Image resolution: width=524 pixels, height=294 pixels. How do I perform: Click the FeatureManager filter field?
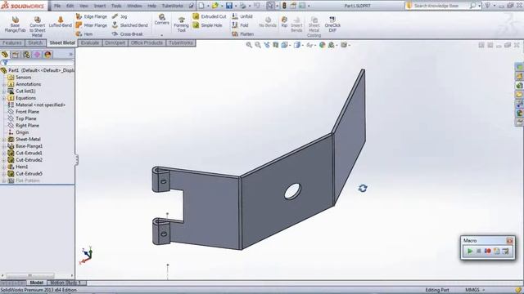point(38,63)
